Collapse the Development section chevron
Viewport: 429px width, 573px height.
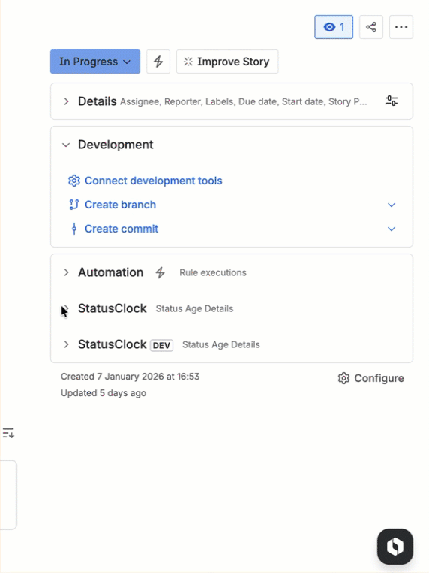click(66, 145)
